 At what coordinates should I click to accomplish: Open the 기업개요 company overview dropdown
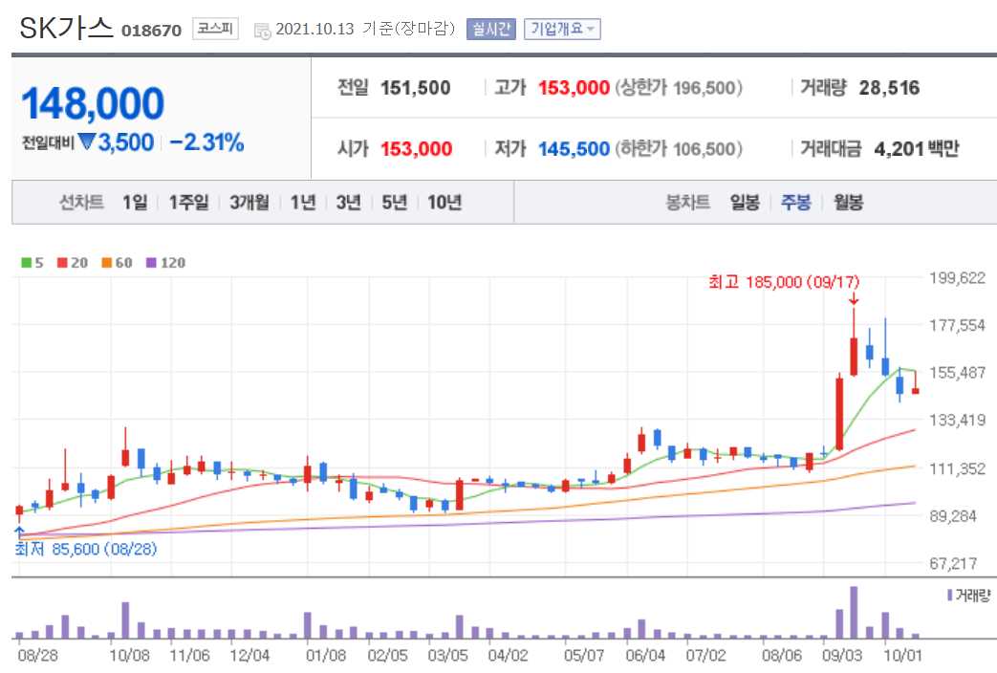pyautogui.click(x=560, y=28)
